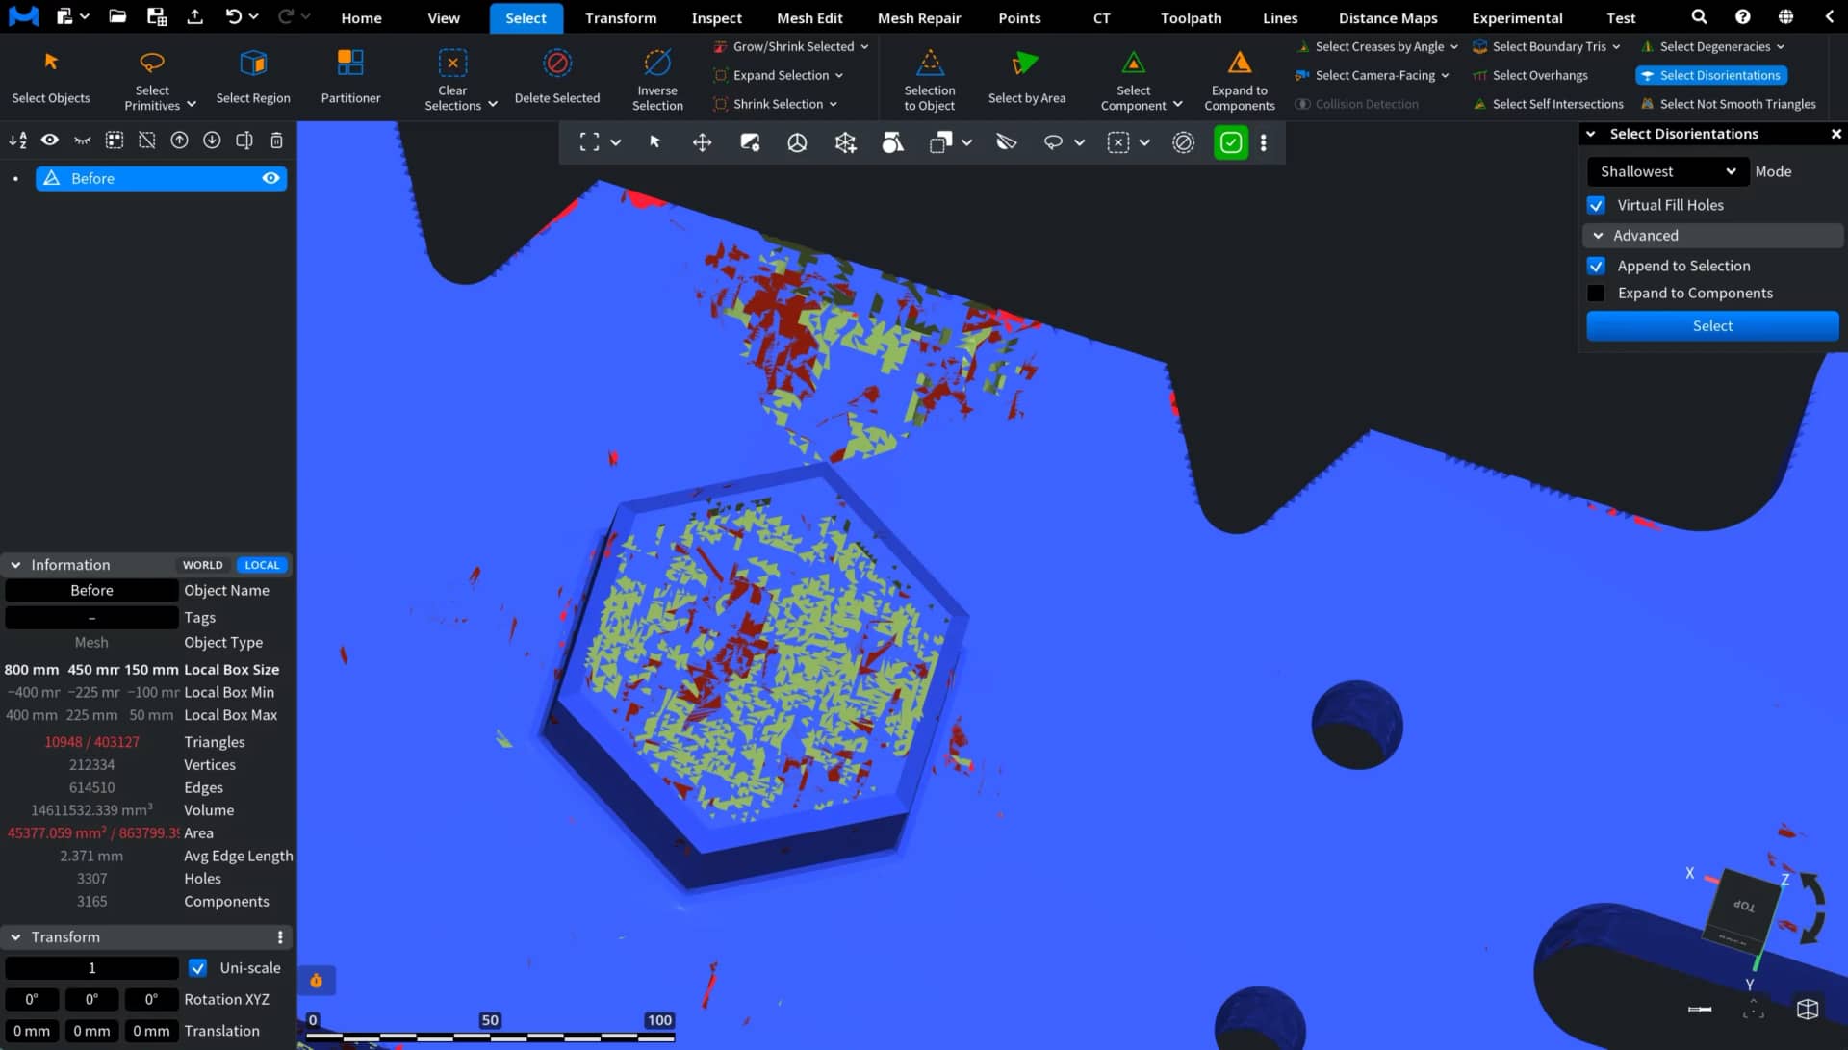This screenshot has height=1050, width=1848.
Task: Click the Select Region tool
Action: click(253, 77)
